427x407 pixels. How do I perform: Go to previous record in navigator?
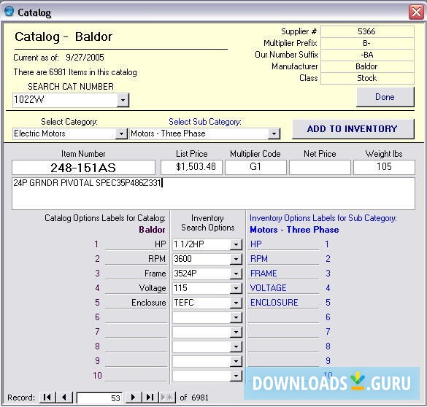(x=64, y=398)
